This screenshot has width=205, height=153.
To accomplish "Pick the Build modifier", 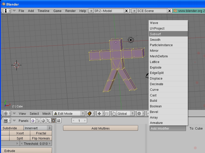I will click(x=168, y=100).
